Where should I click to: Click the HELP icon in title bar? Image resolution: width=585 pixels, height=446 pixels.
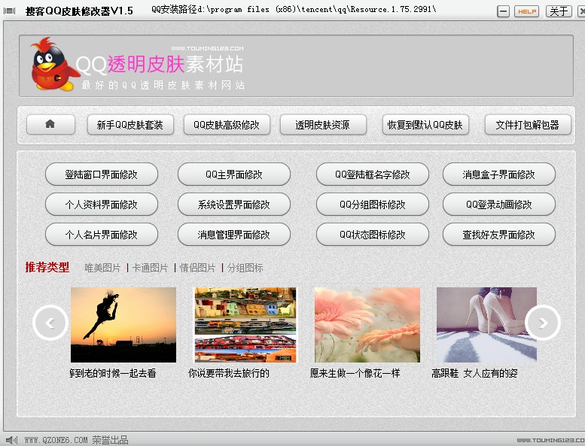tap(526, 11)
